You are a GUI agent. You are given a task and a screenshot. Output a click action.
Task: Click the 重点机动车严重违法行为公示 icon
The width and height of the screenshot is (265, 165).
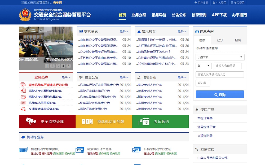[23, 85]
